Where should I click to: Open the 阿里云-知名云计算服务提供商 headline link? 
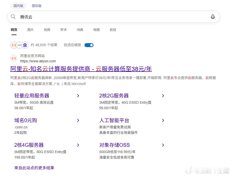[81, 69]
